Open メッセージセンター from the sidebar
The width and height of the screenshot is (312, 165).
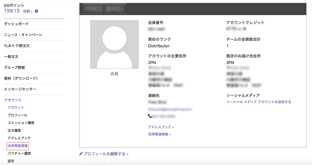click(19, 89)
